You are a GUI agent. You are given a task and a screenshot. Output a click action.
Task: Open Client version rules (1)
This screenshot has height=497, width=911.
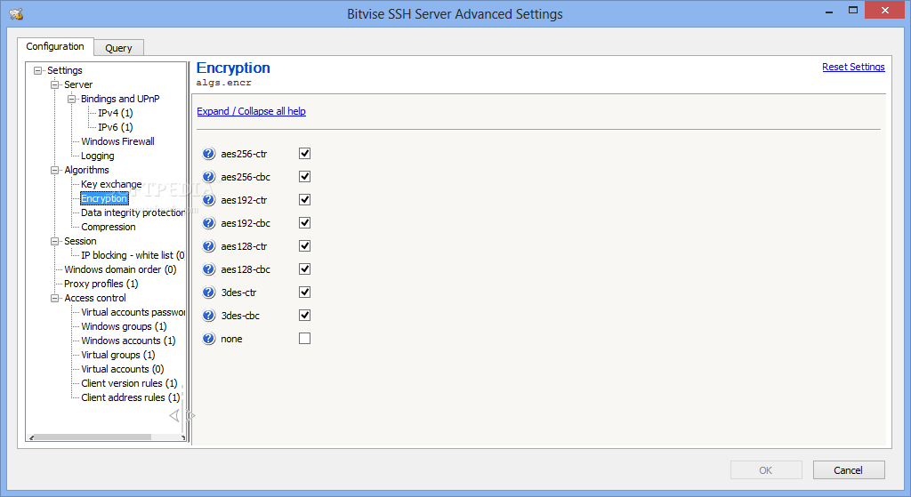(x=129, y=383)
